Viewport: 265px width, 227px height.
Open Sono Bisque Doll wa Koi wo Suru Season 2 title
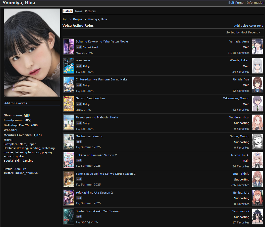point(106,174)
